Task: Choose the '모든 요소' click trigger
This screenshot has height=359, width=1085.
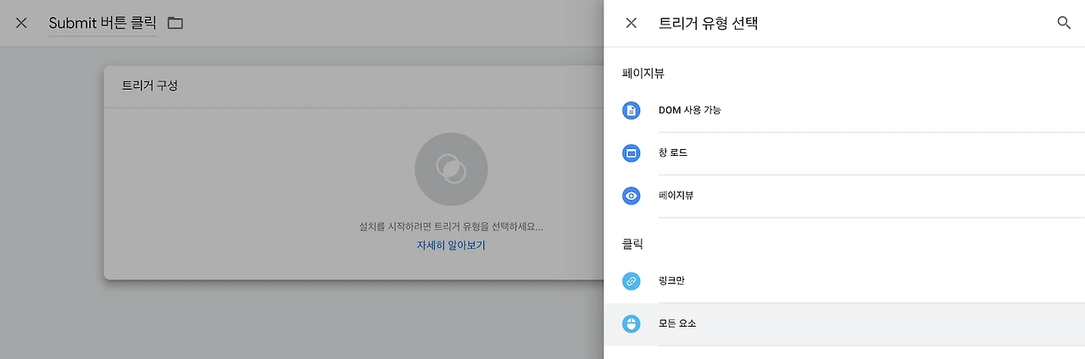Action: point(844,324)
